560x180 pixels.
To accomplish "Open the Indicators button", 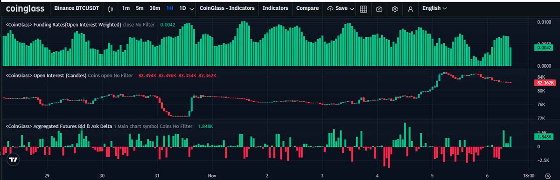I will 275,8.
